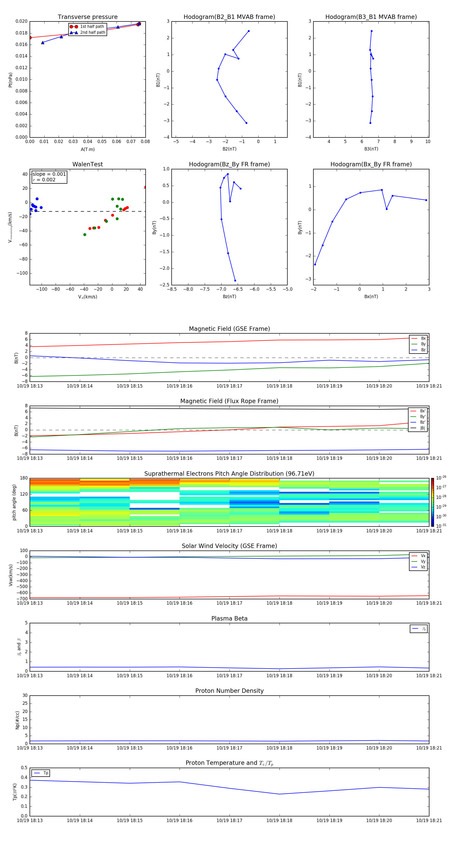Click the Bz legend entry in GSE magnetic plot
This screenshot has height=843, width=459.
coord(418,350)
